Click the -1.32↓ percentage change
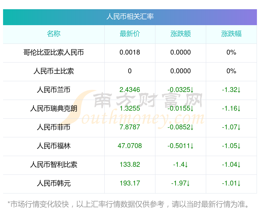 (231, 90)
